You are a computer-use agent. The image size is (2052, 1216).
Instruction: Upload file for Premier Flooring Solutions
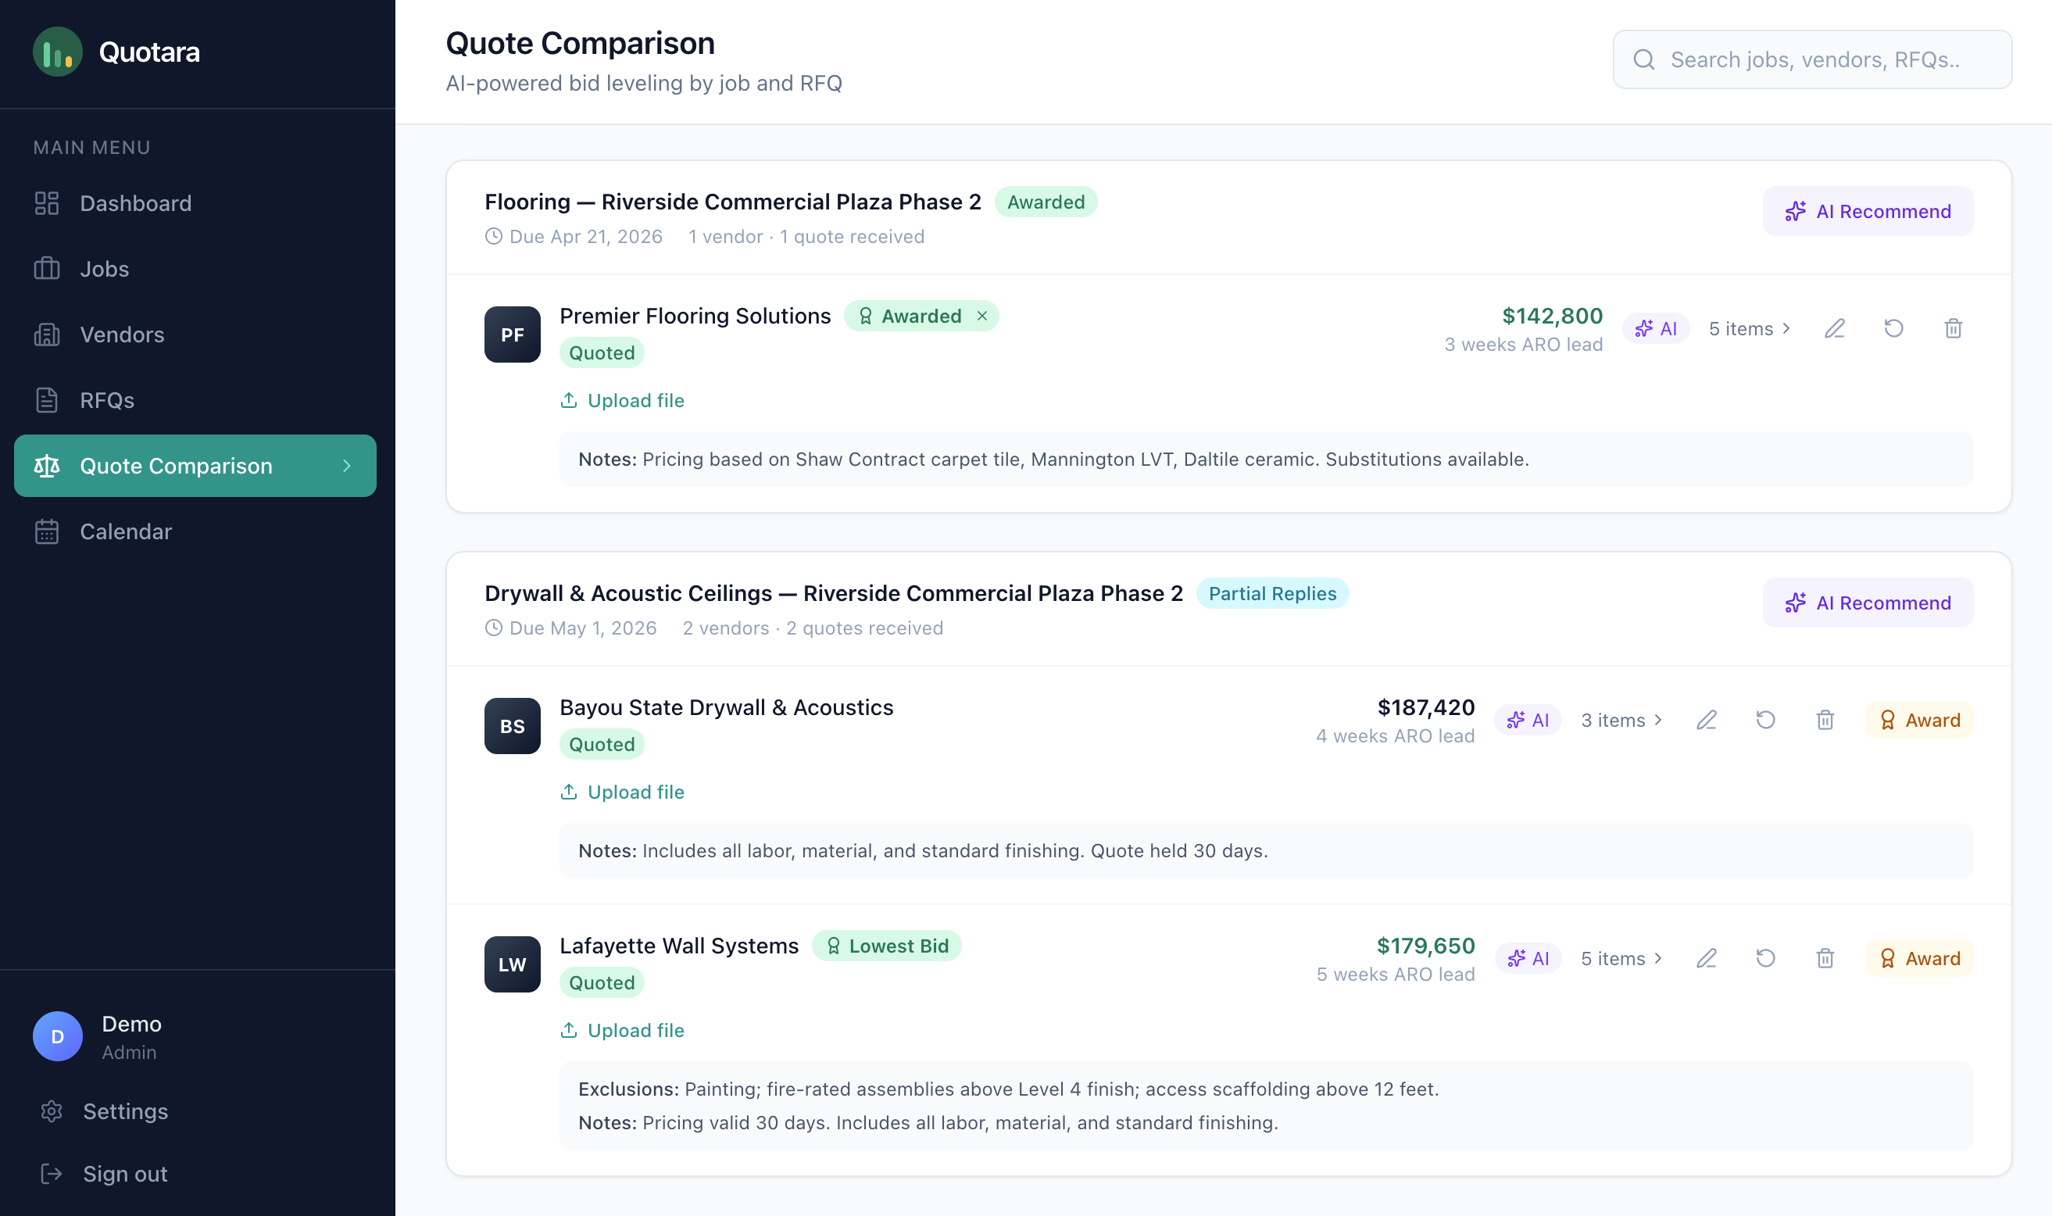click(x=622, y=401)
